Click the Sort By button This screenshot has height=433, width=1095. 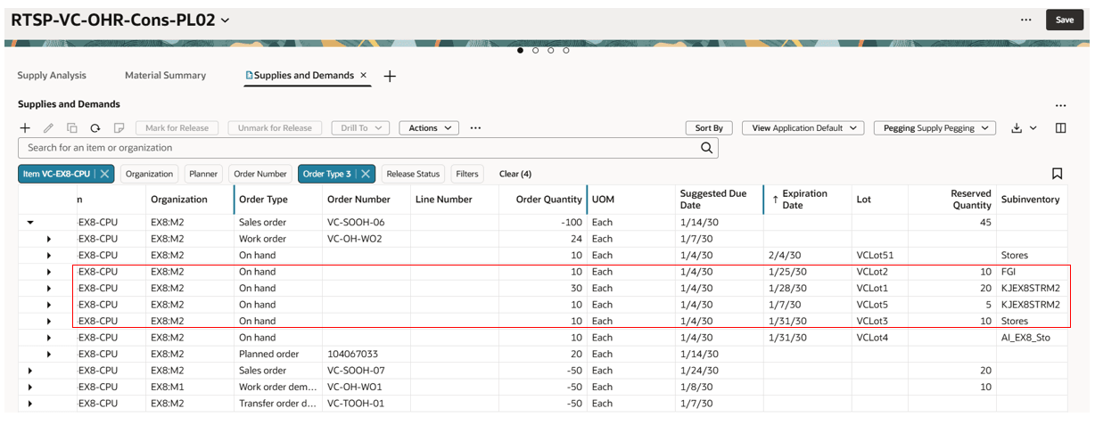(x=709, y=128)
